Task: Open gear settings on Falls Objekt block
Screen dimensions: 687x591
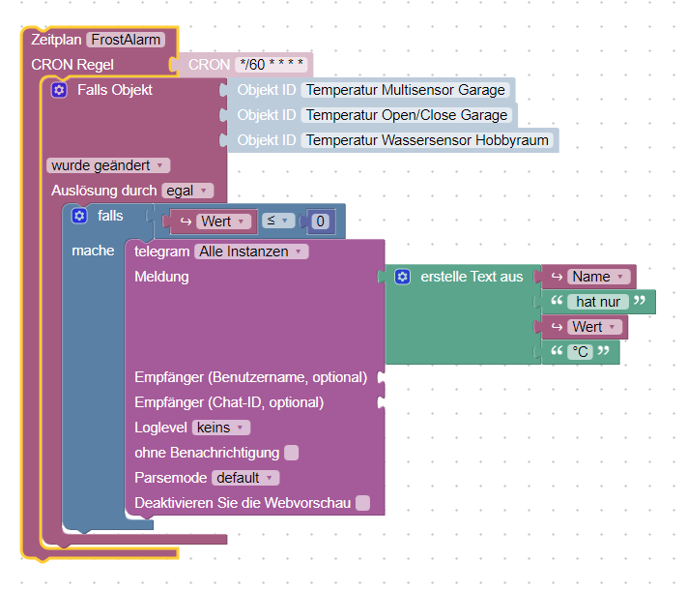Action: (59, 90)
